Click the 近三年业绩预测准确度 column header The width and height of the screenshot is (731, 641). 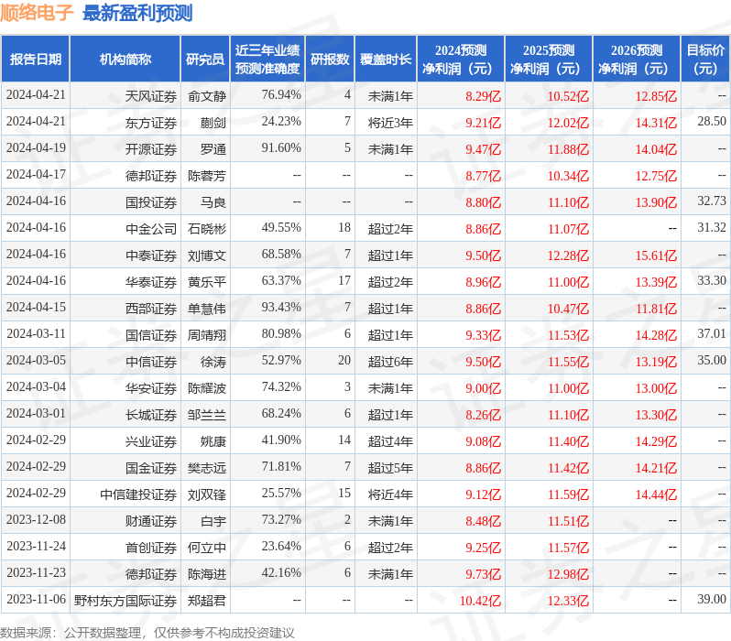tap(267, 60)
